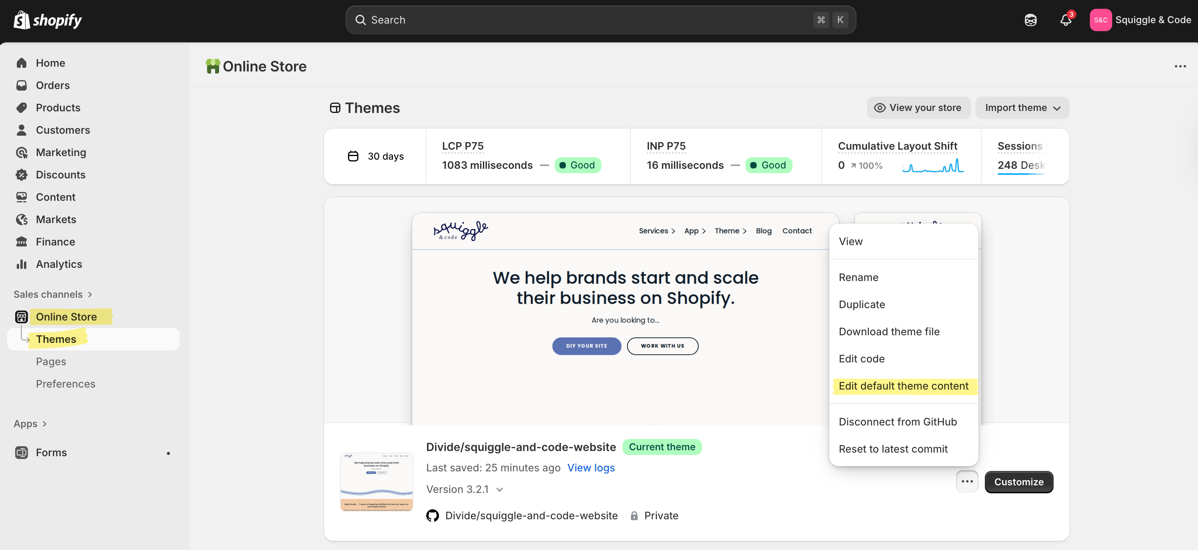Expand the Sales channels section
Image resolution: width=1198 pixels, height=550 pixels.
[53, 294]
